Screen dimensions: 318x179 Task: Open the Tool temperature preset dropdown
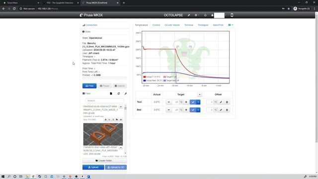[198, 102]
